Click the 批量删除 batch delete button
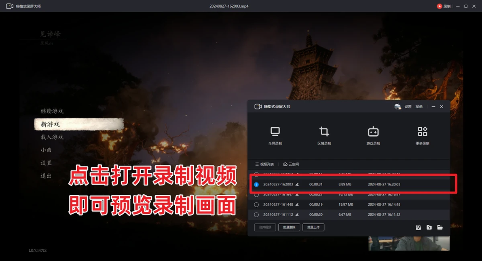The image size is (482, 261). pyautogui.click(x=289, y=227)
